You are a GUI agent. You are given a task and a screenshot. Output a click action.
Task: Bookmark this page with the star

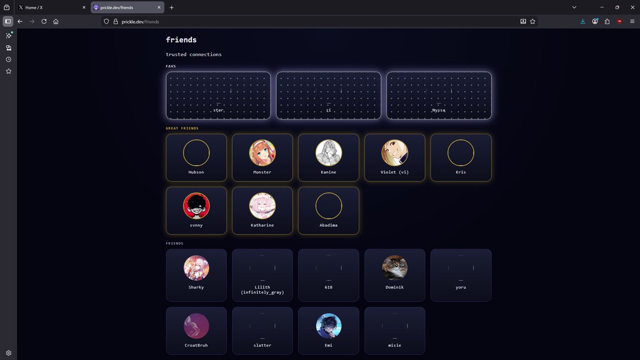pyautogui.click(x=532, y=21)
